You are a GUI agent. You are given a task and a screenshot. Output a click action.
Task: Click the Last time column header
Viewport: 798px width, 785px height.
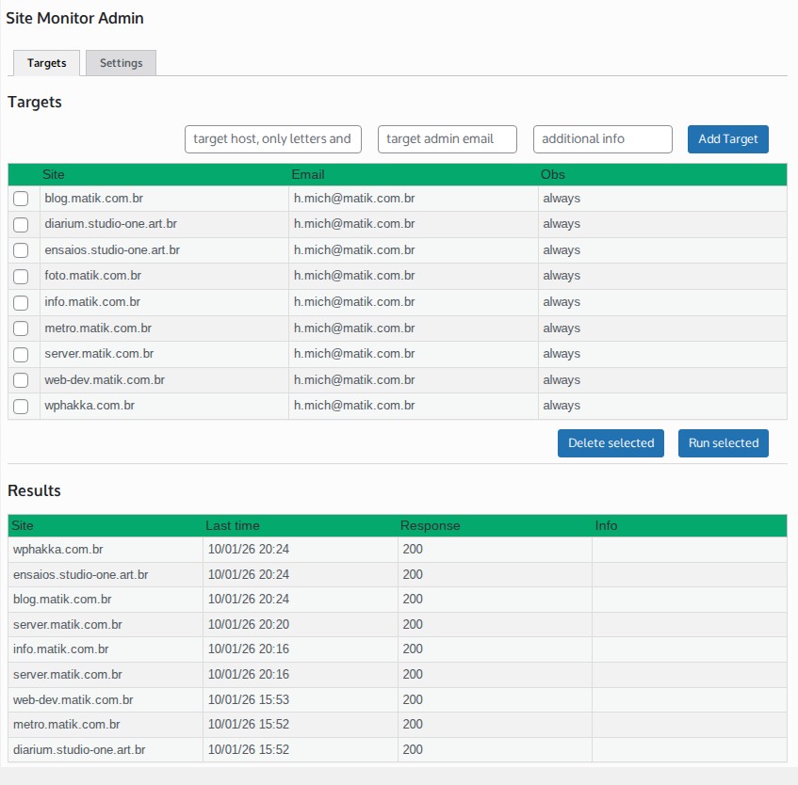(x=233, y=525)
